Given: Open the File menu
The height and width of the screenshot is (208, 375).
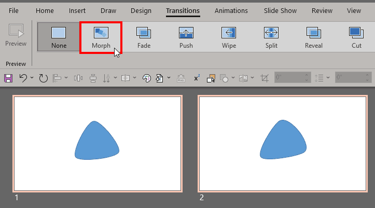Looking at the screenshot, I should coord(14,10).
